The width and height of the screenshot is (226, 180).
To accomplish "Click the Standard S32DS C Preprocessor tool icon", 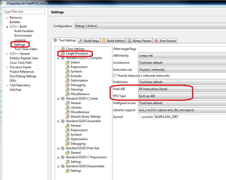I will point(63,157).
